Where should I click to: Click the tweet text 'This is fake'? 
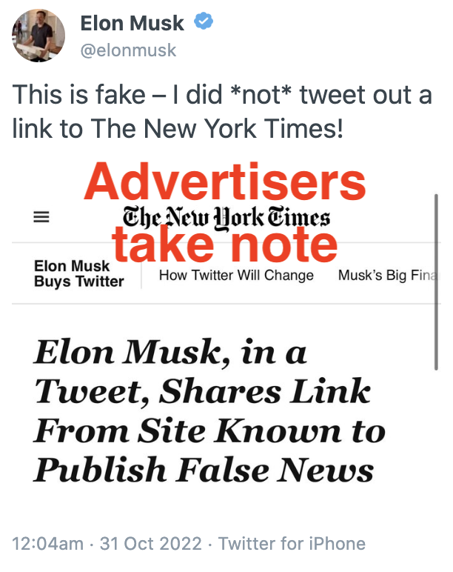tap(78, 95)
